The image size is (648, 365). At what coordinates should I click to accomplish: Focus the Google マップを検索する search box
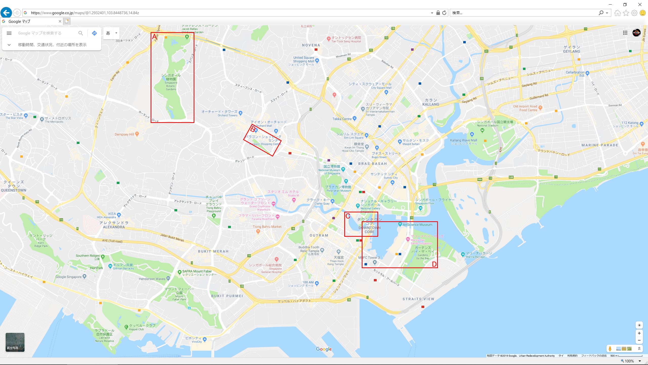47,33
